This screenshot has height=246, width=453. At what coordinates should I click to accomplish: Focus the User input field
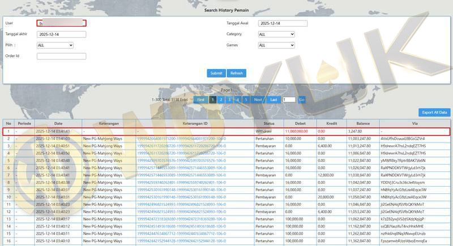(61, 23)
